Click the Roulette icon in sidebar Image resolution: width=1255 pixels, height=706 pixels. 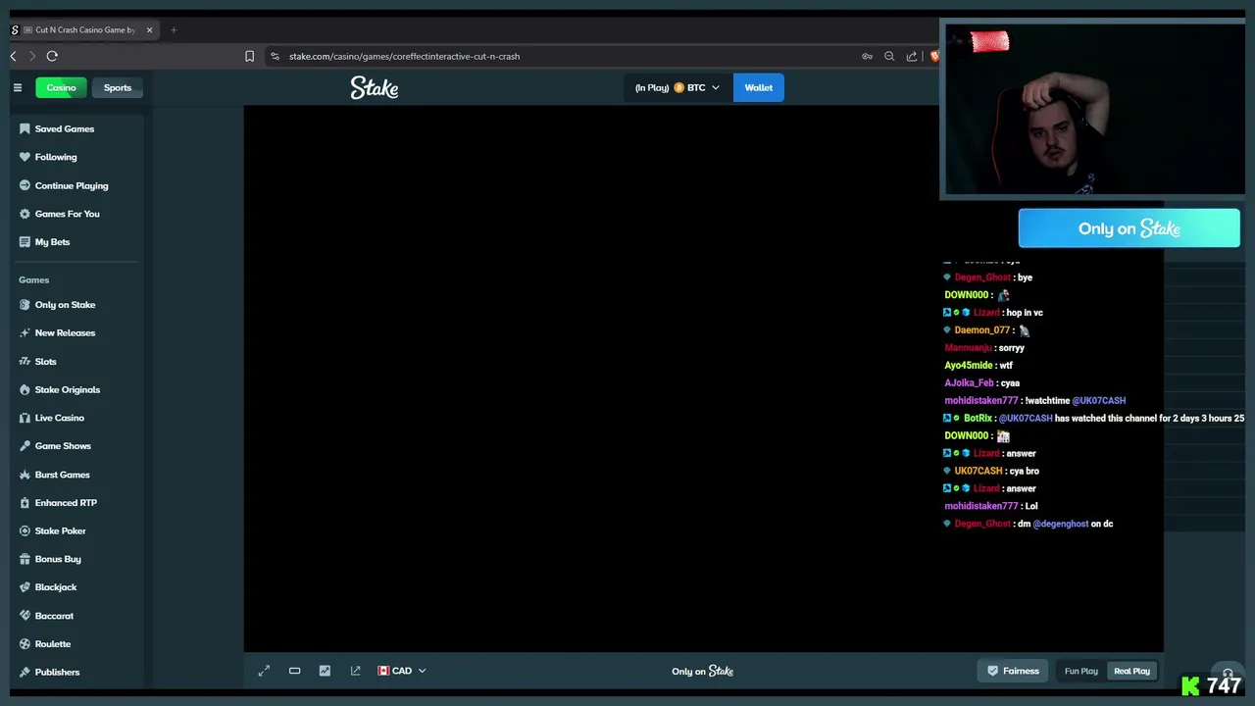[25, 644]
